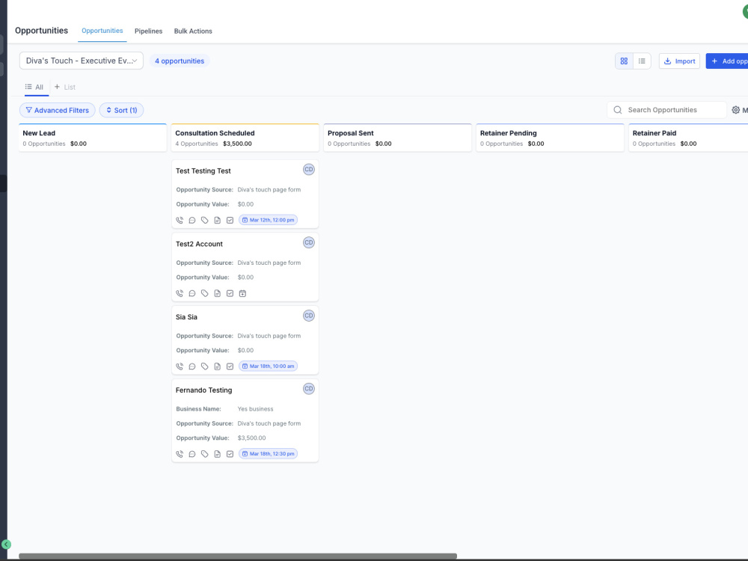The width and height of the screenshot is (748, 561).
Task: Click the horizontal scrollbar at bottom
Action: click(x=238, y=557)
